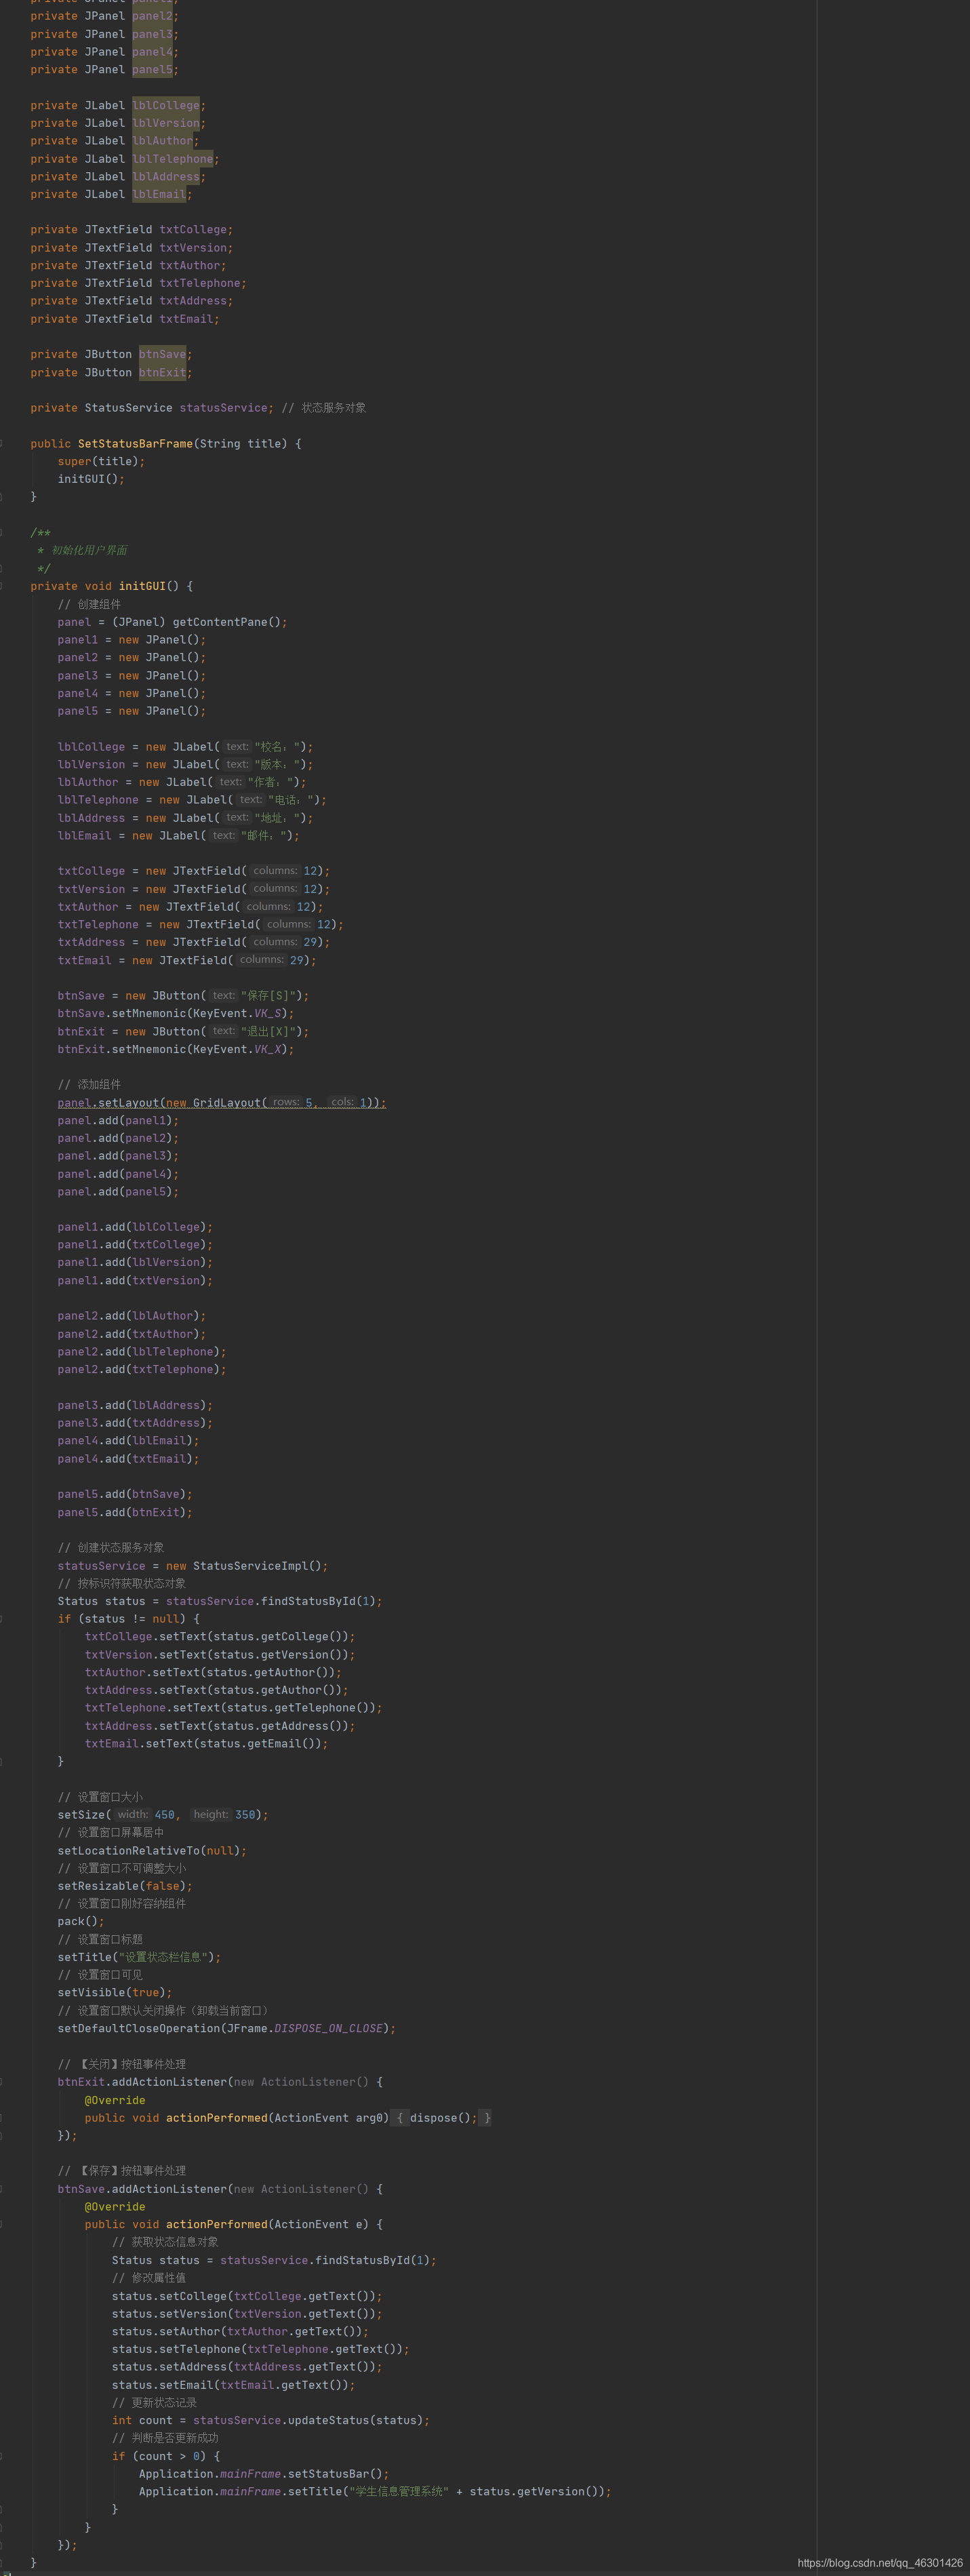The image size is (970, 2576).
Task: Click the "setSize(" call with width 450
Action: [162, 1814]
